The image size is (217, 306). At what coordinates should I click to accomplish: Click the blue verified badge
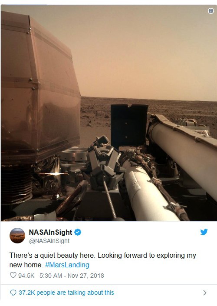point(78,232)
